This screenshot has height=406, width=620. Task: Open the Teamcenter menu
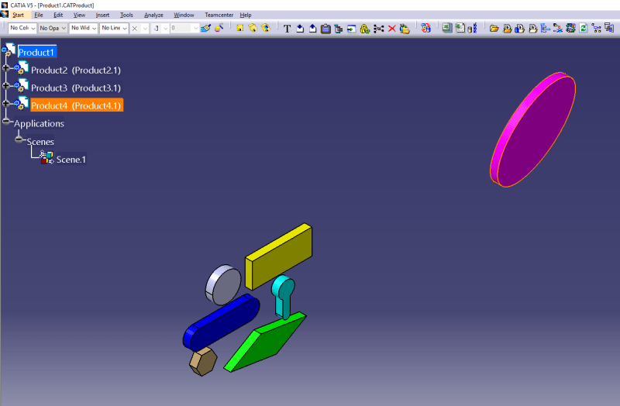click(x=219, y=15)
